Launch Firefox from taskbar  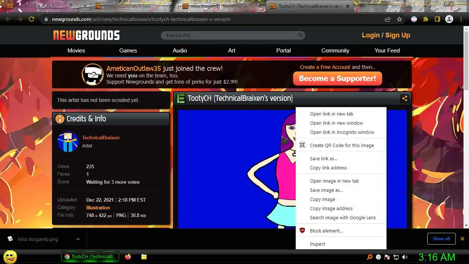(x=128, y=257)
